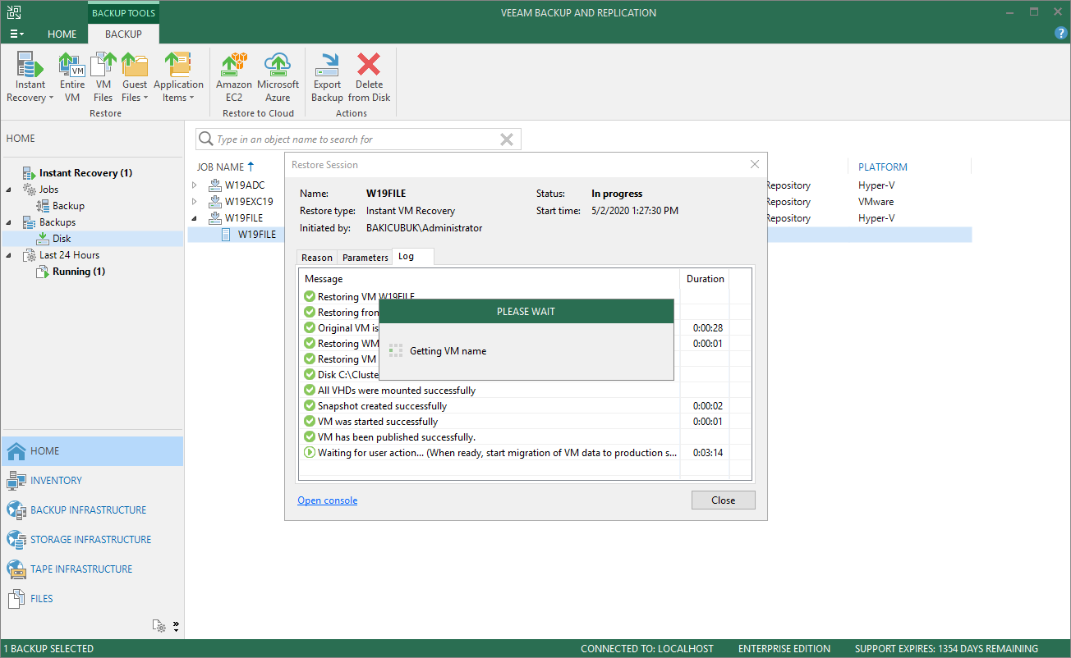
Task: Select the BACKUP ribbon tab
Action: tap(123, 34)
